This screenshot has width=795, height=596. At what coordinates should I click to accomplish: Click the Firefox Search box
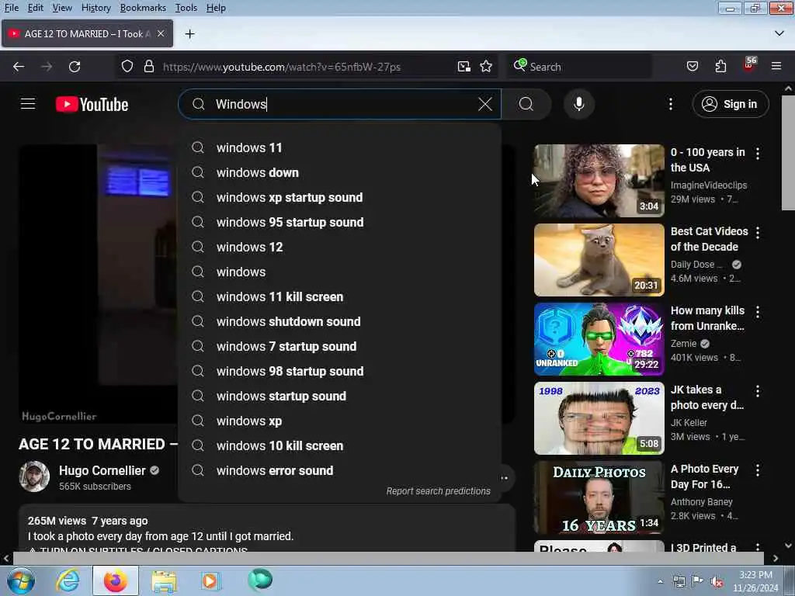[578, 67]
